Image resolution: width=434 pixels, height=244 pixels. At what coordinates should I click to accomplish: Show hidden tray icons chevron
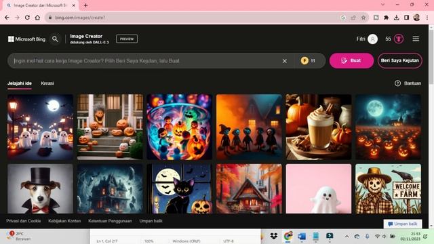[x=347, y=237]
